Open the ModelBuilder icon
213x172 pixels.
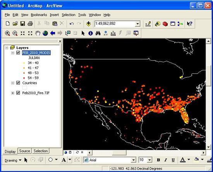(180, 24)
